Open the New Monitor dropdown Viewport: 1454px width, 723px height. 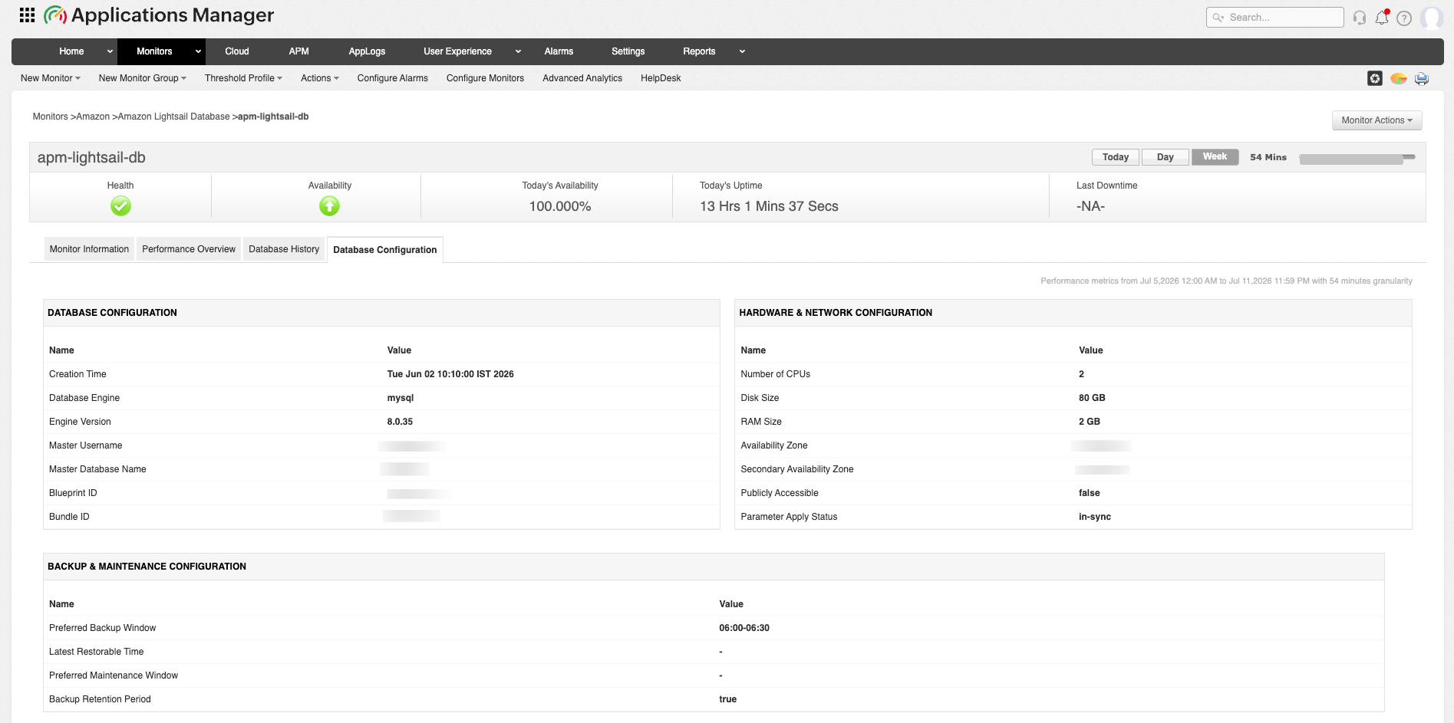coord(51,78)
